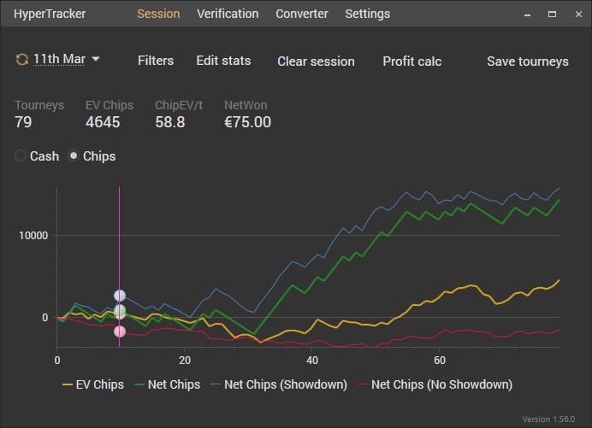The width and height of the screenshot is (592, 428).
Task: Open the pin window icon in title bar
Action: pyautogui.click(x=503, y=14)
